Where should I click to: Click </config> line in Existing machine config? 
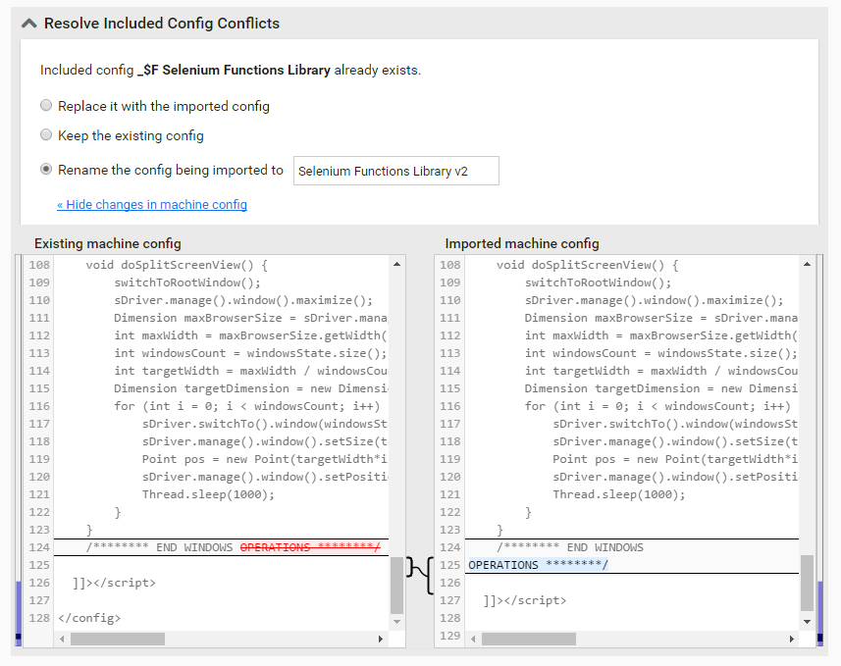tap(89, 618)
